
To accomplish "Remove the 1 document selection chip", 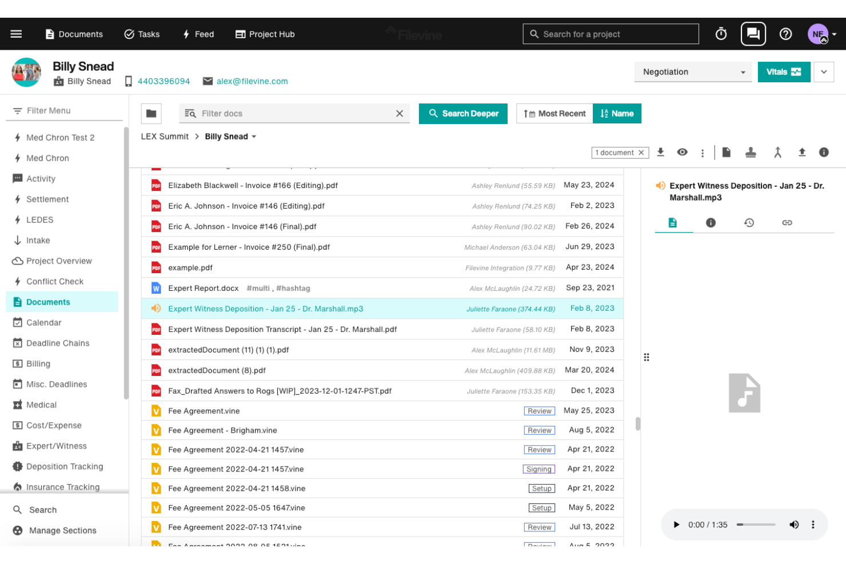I will pyautogui.click(x=641, y=153).
